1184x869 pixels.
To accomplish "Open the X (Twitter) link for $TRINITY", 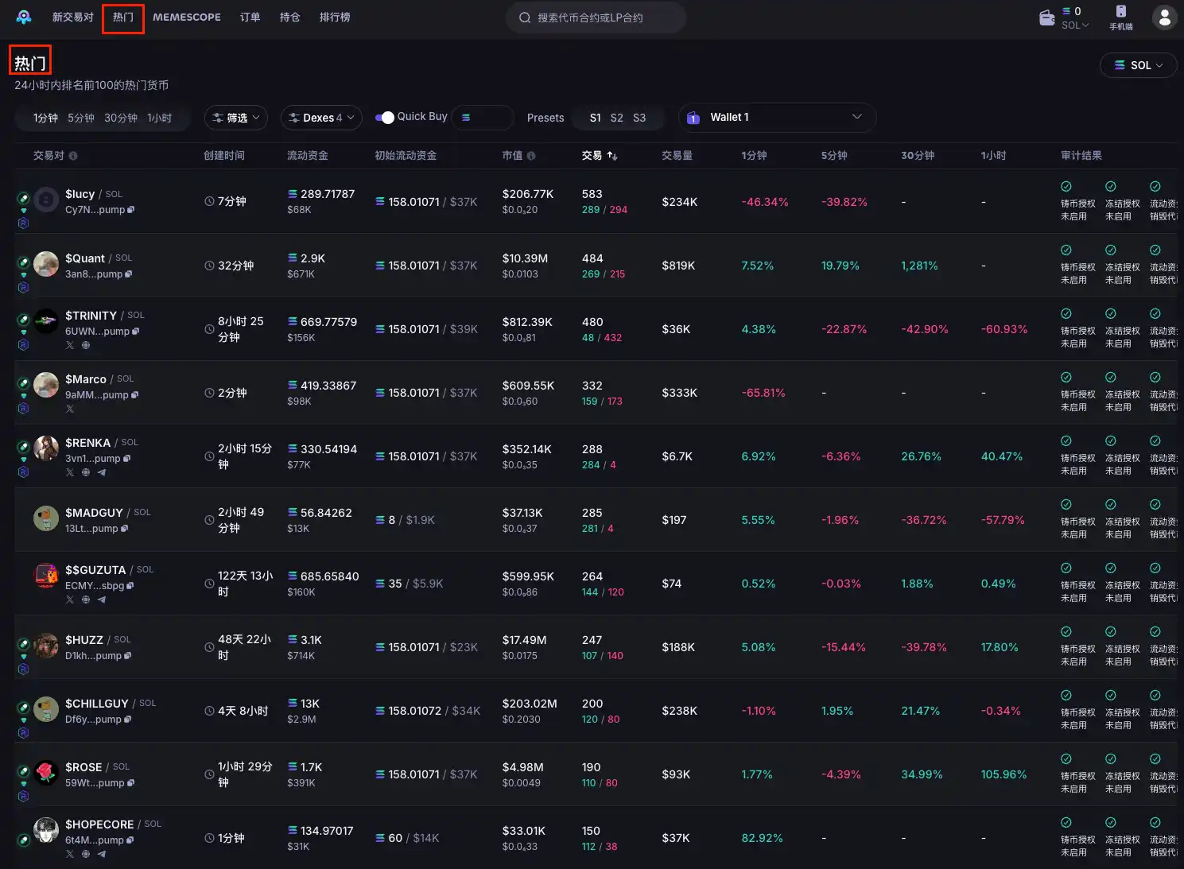I will (70, 345).
